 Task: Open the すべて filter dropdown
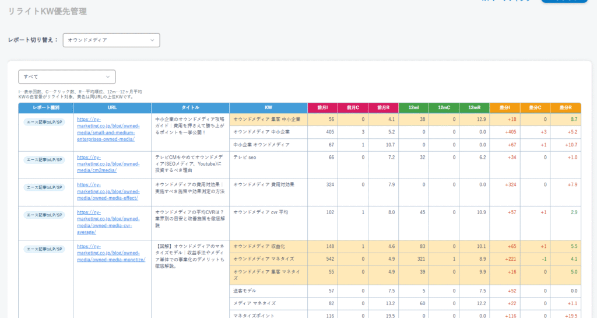[67, 76]
